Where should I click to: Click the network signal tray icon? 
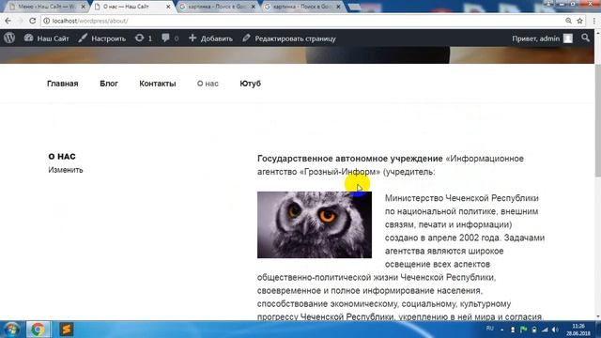545,330
